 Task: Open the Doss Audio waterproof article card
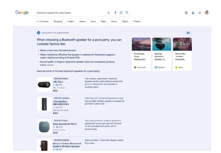click(141, 54)
